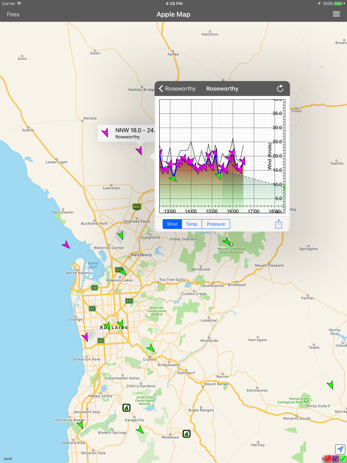Tap the Hahndorf town label
The image size is (347, 463).
pos(186,373)
